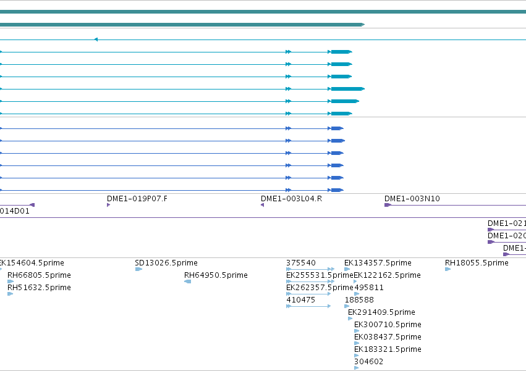
Task: Select the 304602 feature label
Action: [368, 362]
